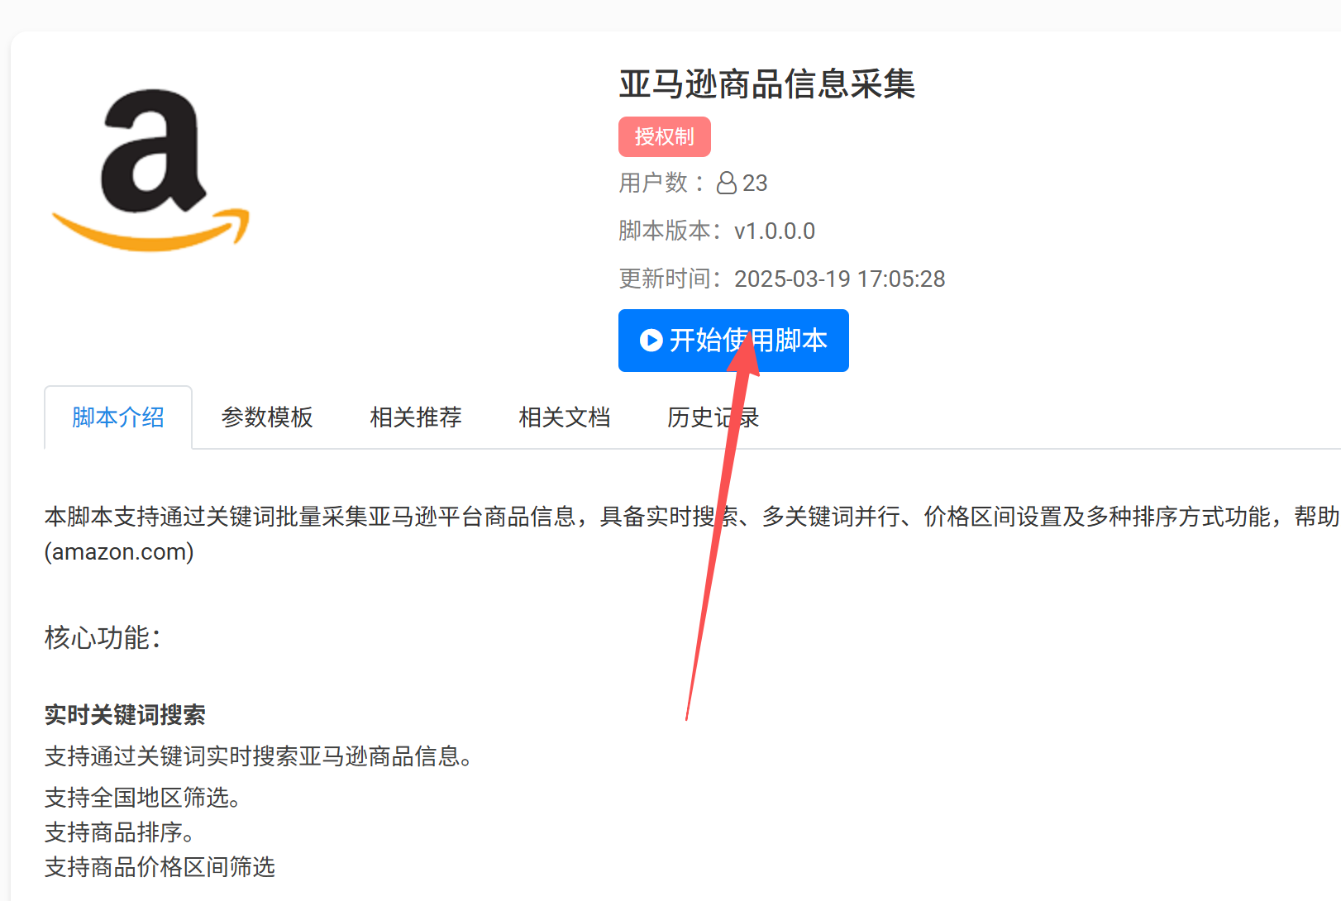1341x901 pixels.
Task: Click the 核心功能 heading
Action: pos(103,637)
